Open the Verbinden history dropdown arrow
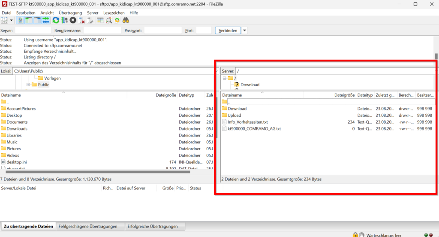Viewport: 439px width, 237px height. [244, 30]
